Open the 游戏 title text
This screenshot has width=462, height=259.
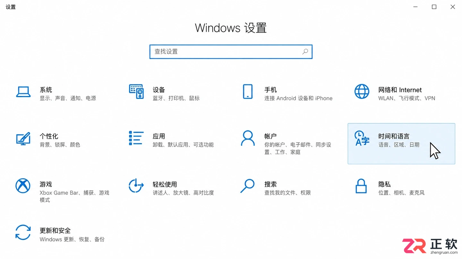pyautogui.click(x=46, y=184)
